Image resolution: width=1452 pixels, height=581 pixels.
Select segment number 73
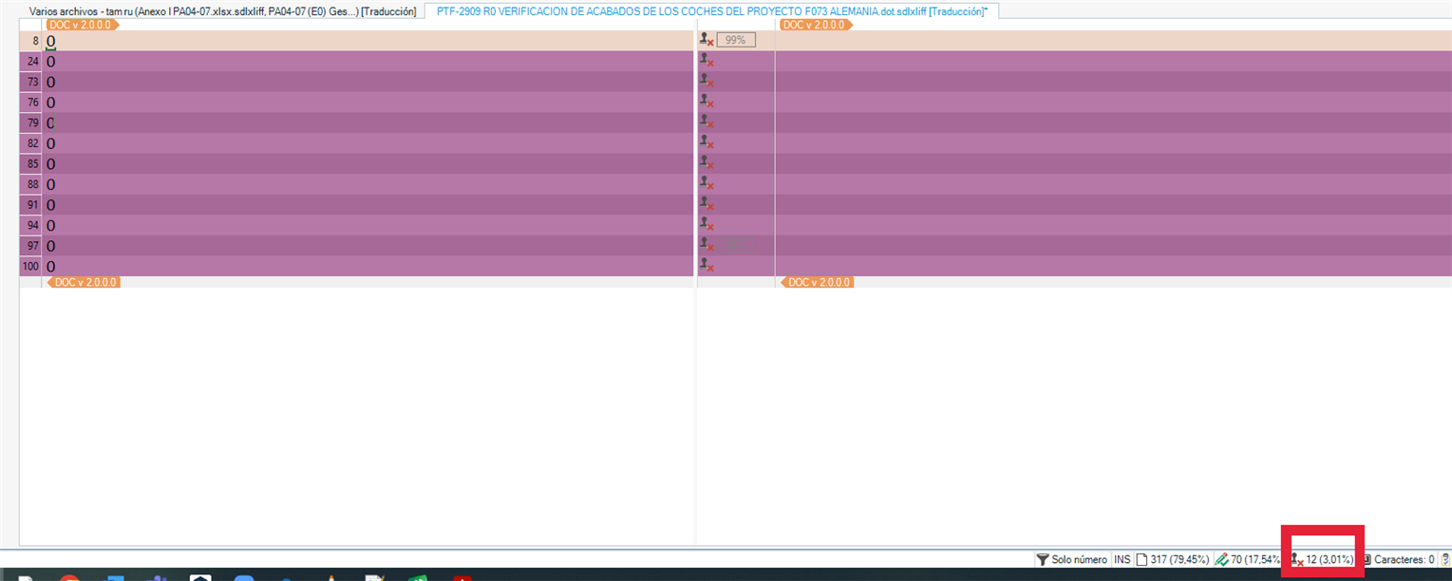[31, 82]
